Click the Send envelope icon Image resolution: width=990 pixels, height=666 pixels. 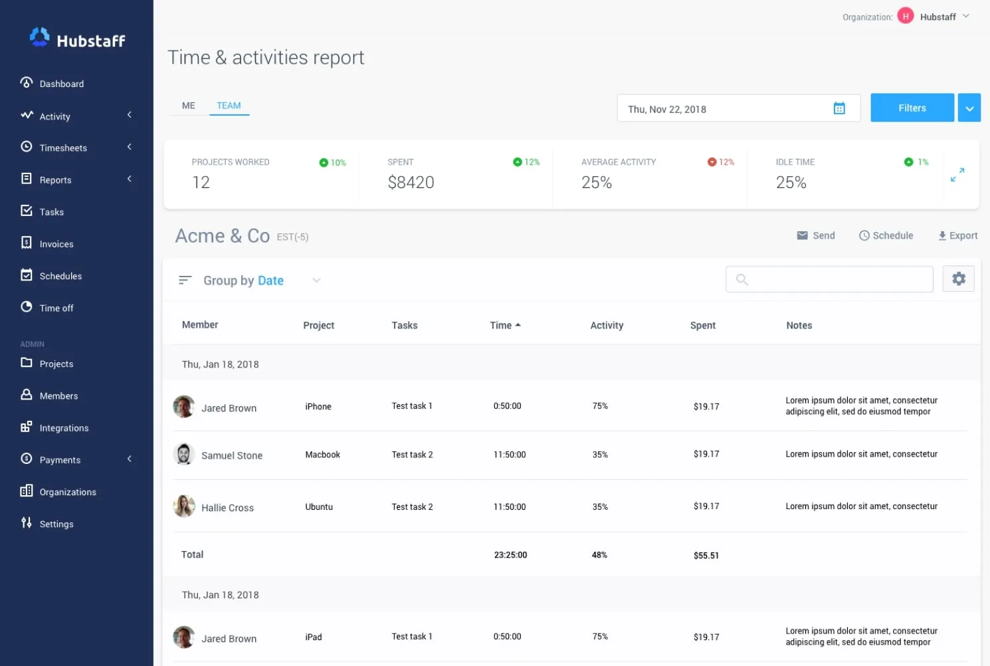(802, 235)
